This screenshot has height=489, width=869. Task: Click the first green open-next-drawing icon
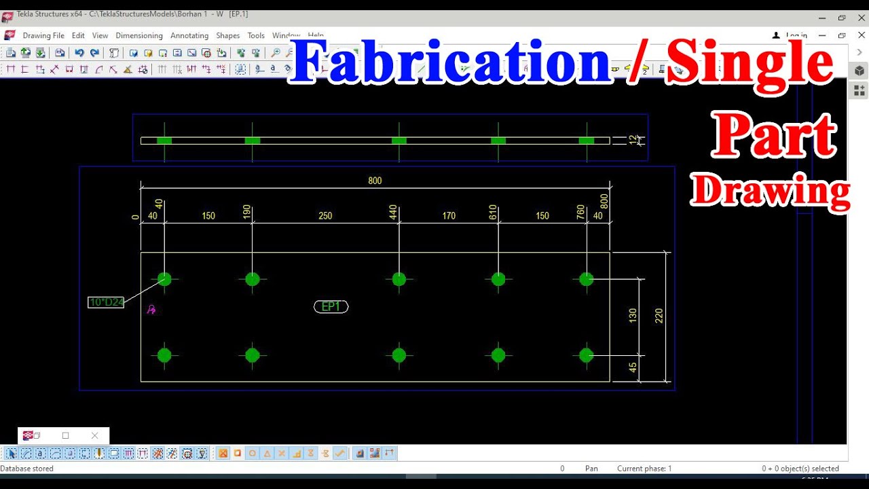(240, 53)
